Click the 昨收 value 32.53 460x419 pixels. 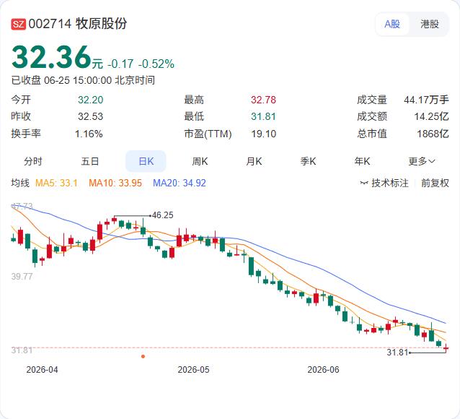(90, 116)
